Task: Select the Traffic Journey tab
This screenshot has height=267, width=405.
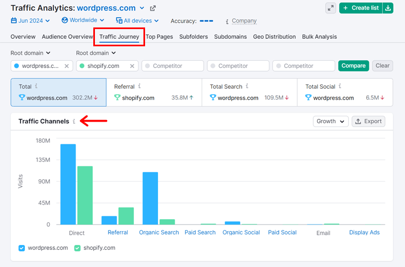Action: (119, 37)
